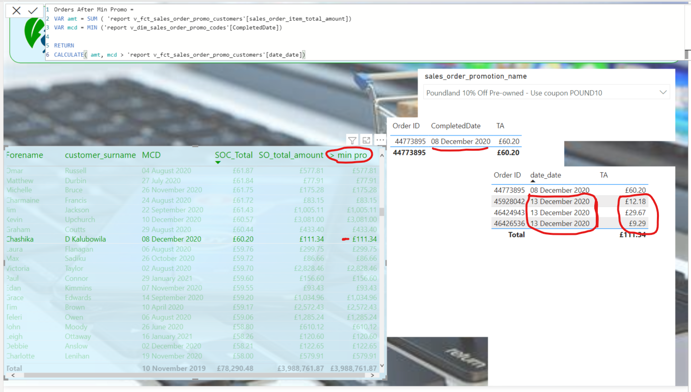Open More options ellipsis on the customer table
Screen dimensions: 691x392
click(x=380, y=141)
